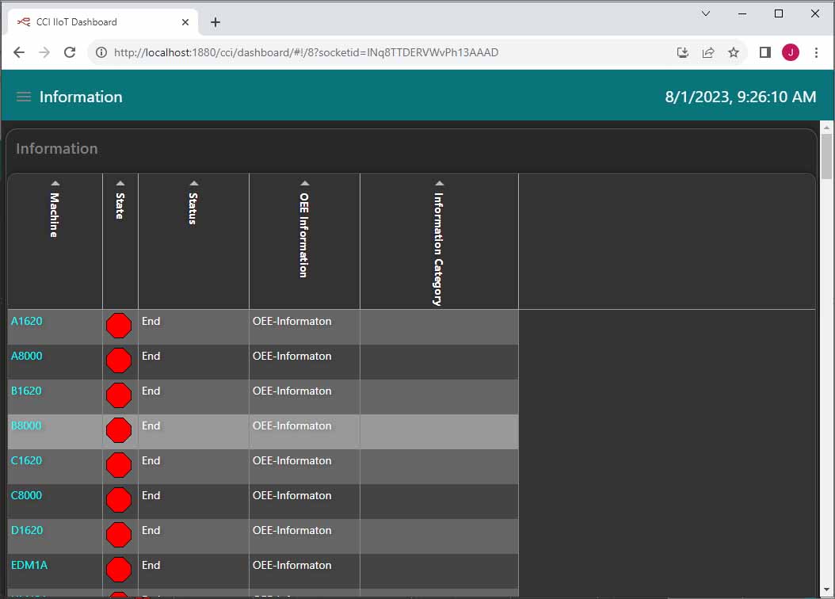Click the page's vertical scrollbar thumb
Screen dimensions: 835x599
point(826,156)
